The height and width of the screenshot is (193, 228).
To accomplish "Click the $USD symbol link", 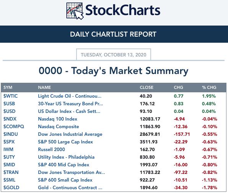I will [x=10, y=111].
